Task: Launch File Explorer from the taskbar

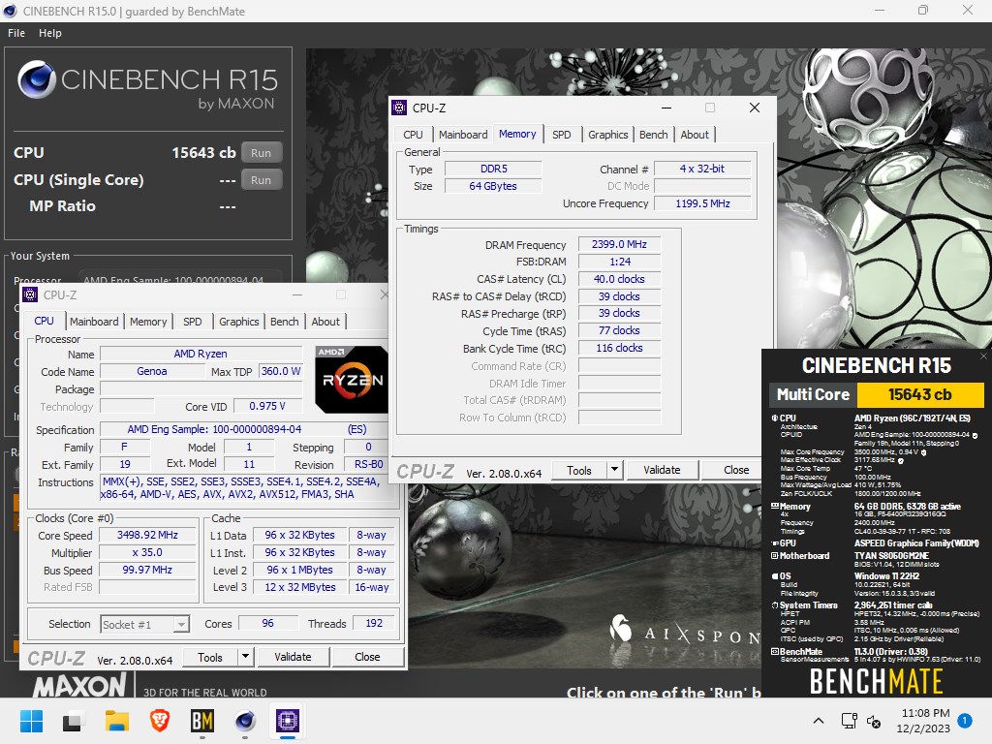Action: coord(117,721)
